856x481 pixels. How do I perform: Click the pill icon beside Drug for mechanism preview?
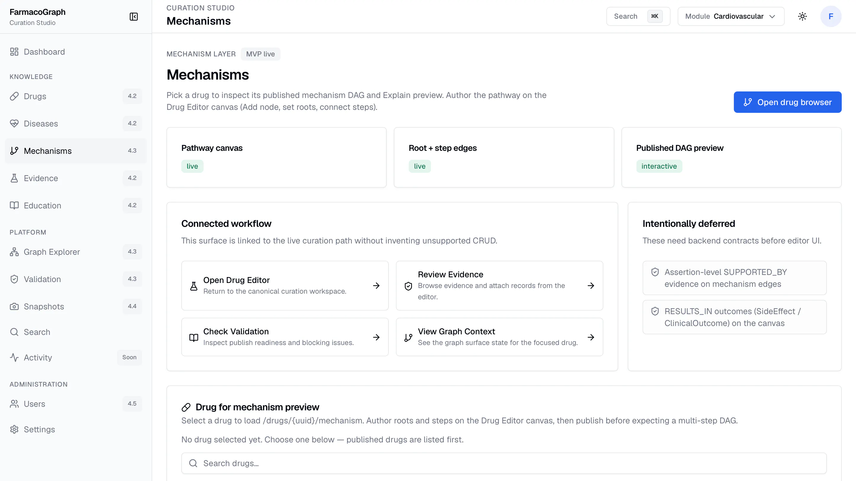point(186,407)
